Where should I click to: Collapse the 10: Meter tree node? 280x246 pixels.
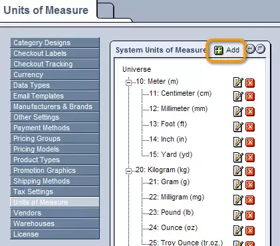tap(128, 82)
